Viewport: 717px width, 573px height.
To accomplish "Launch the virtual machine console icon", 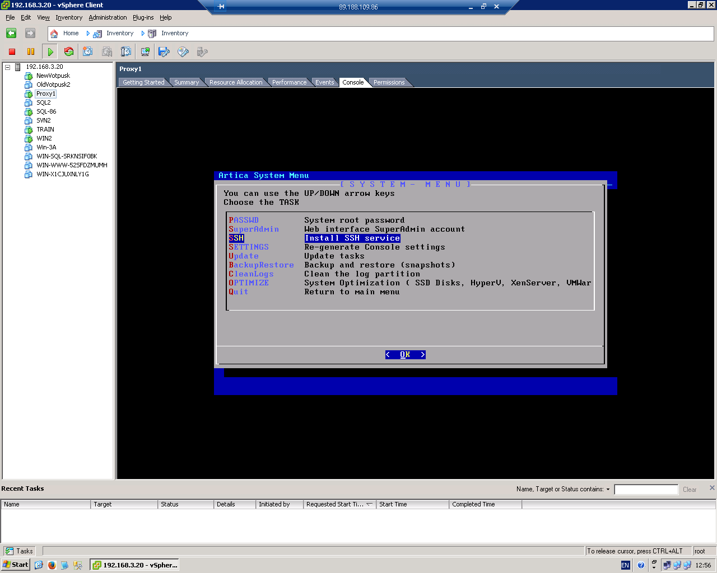I will point(145,51).
